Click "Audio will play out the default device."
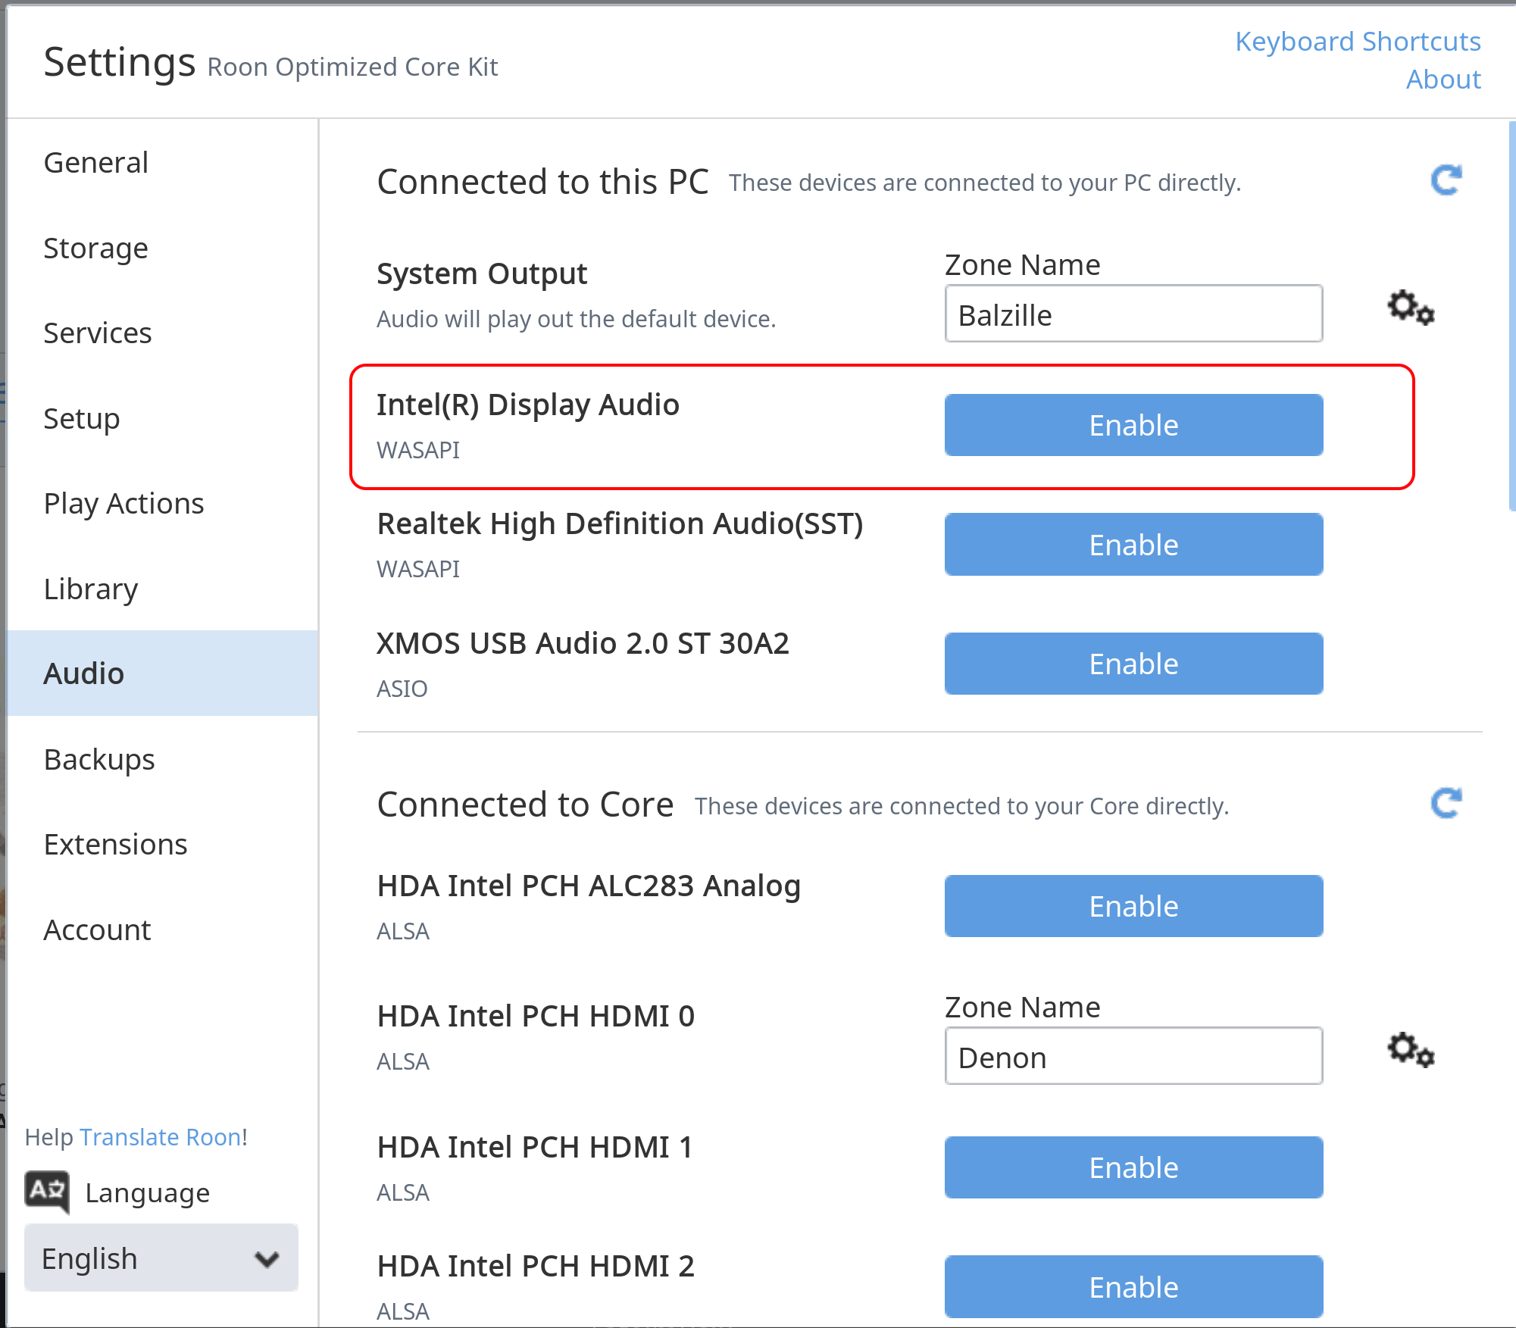The image size is (1516, 1328). 576,319
